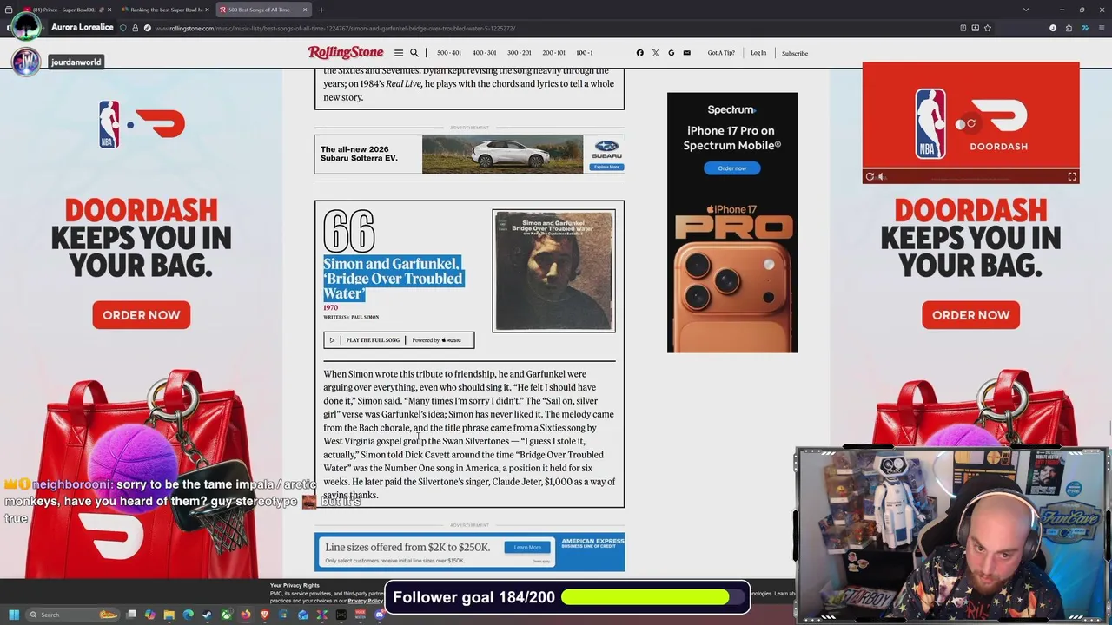
Task: Click the email newsletter envelope icon
Action: [686, 53]
